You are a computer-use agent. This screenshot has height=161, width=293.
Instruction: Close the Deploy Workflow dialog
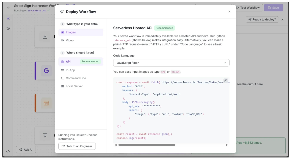229,12
